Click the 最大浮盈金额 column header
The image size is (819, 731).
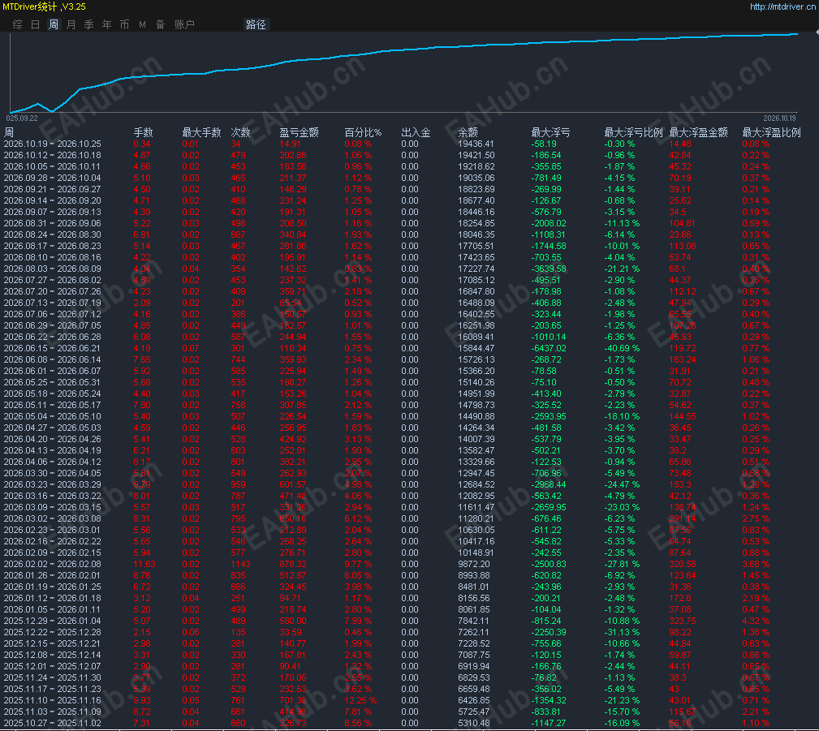[698, 132]
